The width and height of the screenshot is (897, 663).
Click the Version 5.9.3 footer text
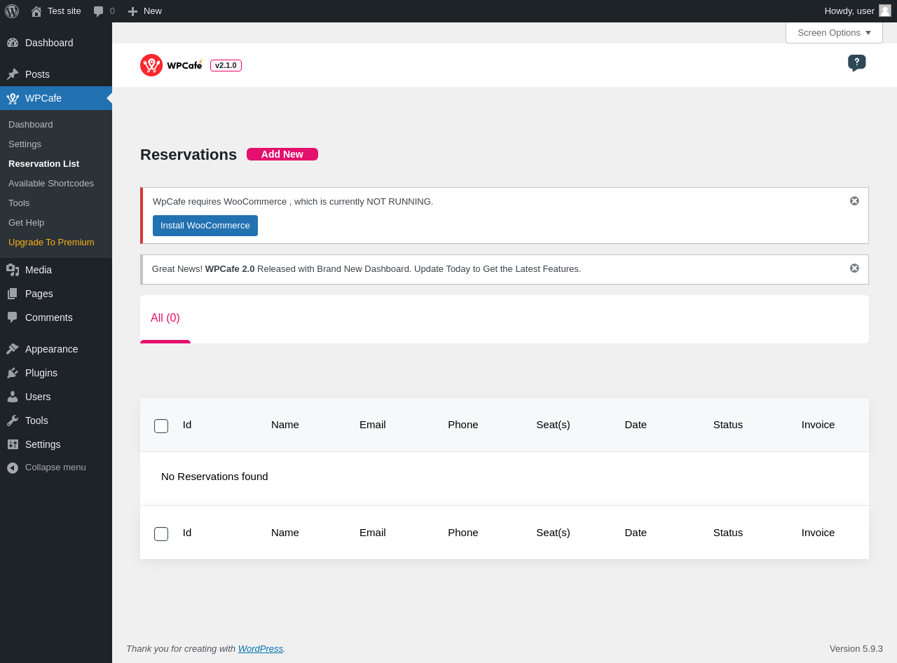(856, 649)
